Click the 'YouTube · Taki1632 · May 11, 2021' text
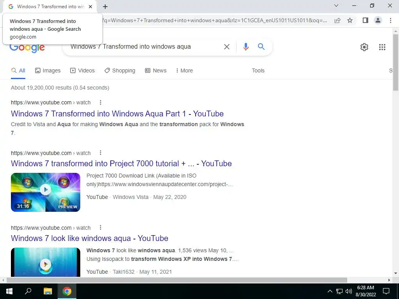Image resolution: width=399 pixels, height=299 pixels. pos(129,272)
